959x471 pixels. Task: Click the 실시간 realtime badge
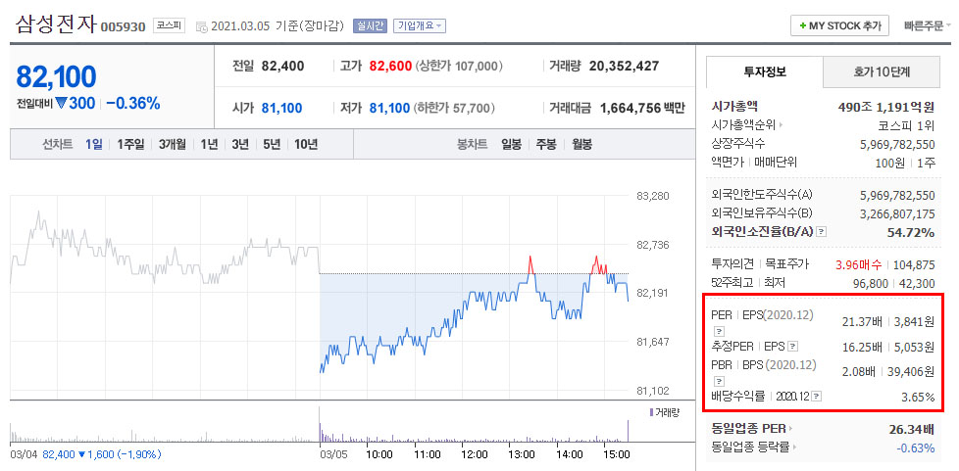370,26
